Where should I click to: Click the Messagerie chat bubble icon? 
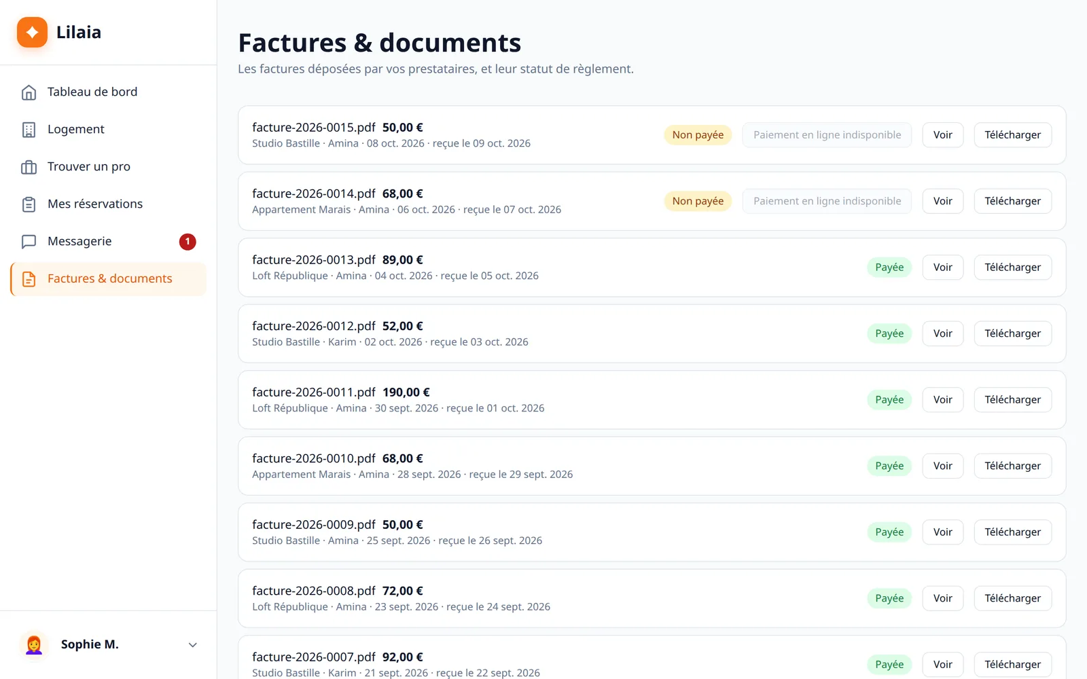(x=29, y=242)
